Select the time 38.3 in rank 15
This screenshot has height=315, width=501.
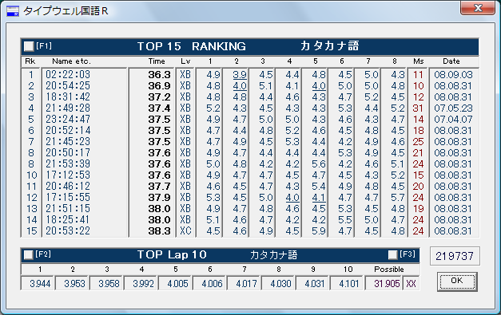pyautogui.click(x=159, y=230)
